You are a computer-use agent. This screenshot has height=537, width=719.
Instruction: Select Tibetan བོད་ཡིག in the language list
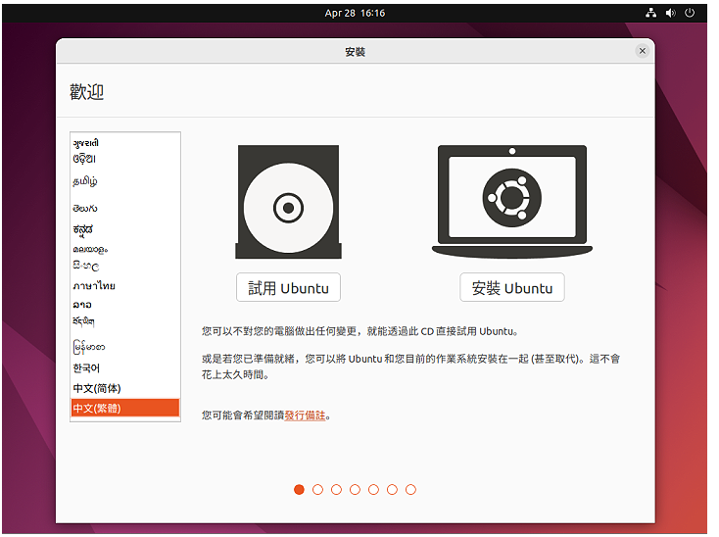click(125, 322)
